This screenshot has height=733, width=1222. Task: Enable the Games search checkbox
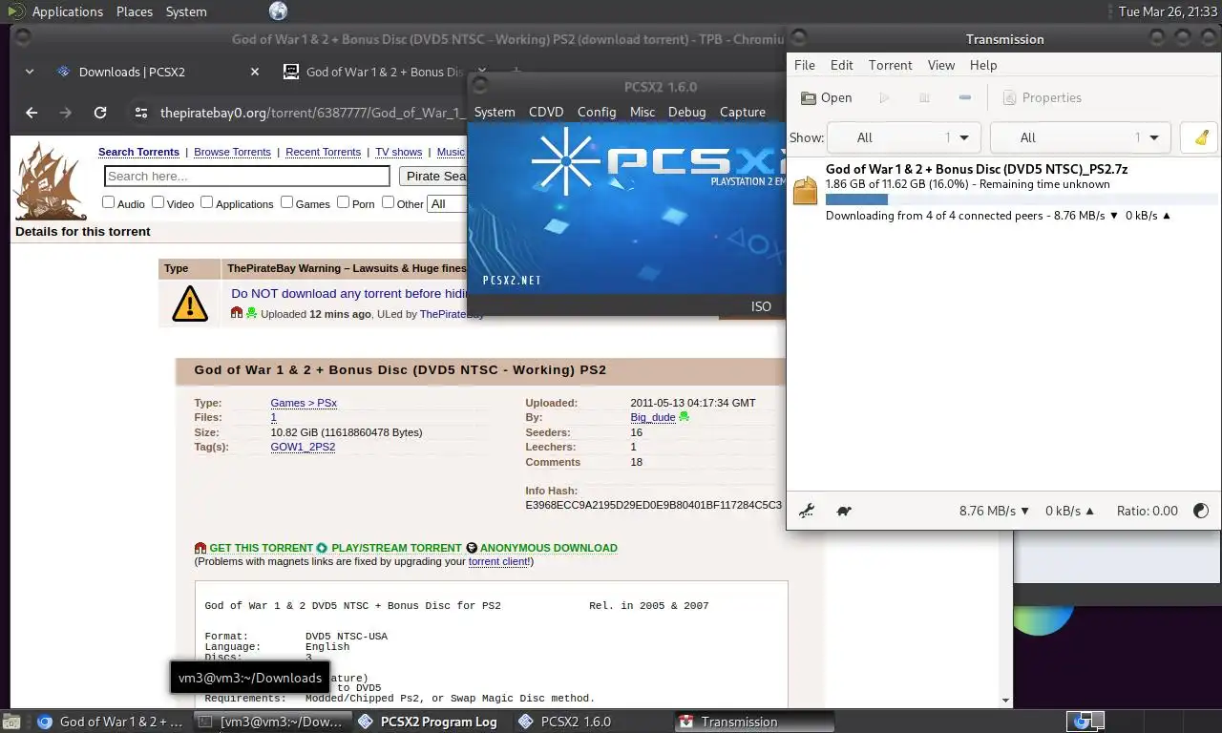(286, 202)
